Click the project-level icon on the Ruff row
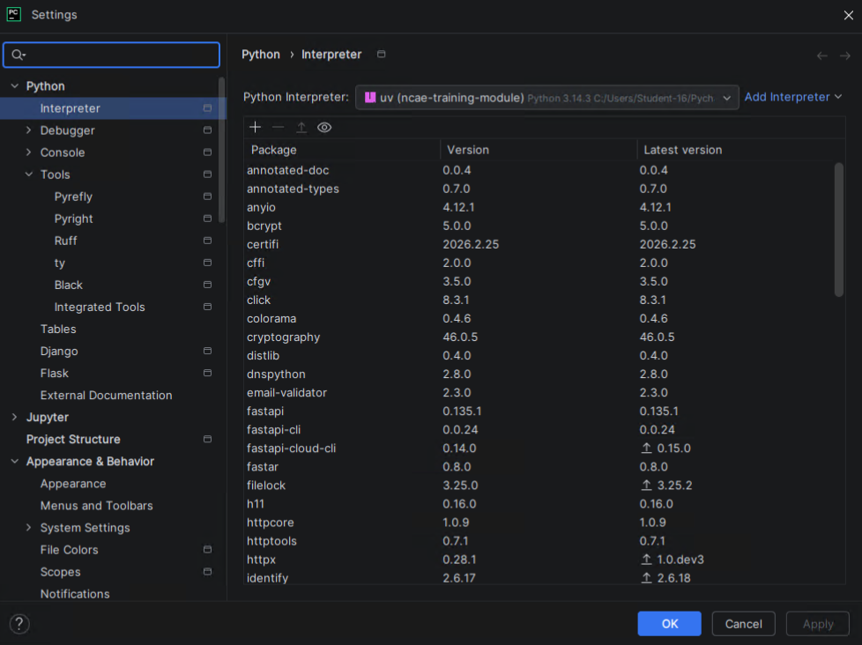 point(207,241)
